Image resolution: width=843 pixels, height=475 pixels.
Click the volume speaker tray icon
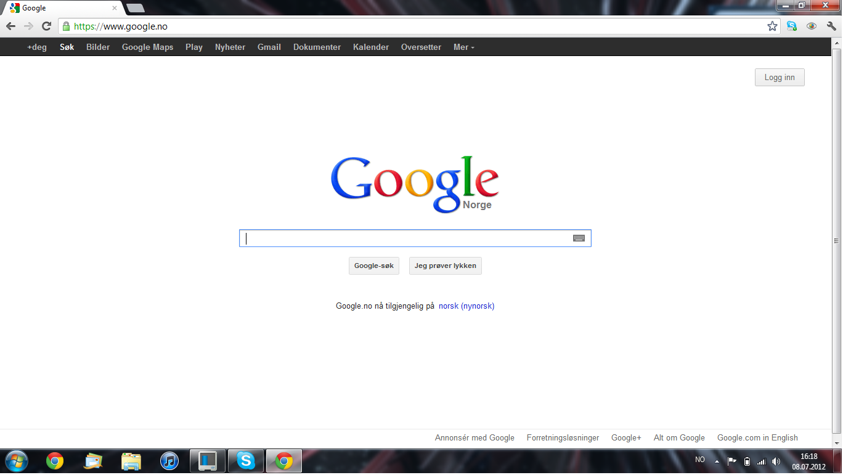coord(776,461)
